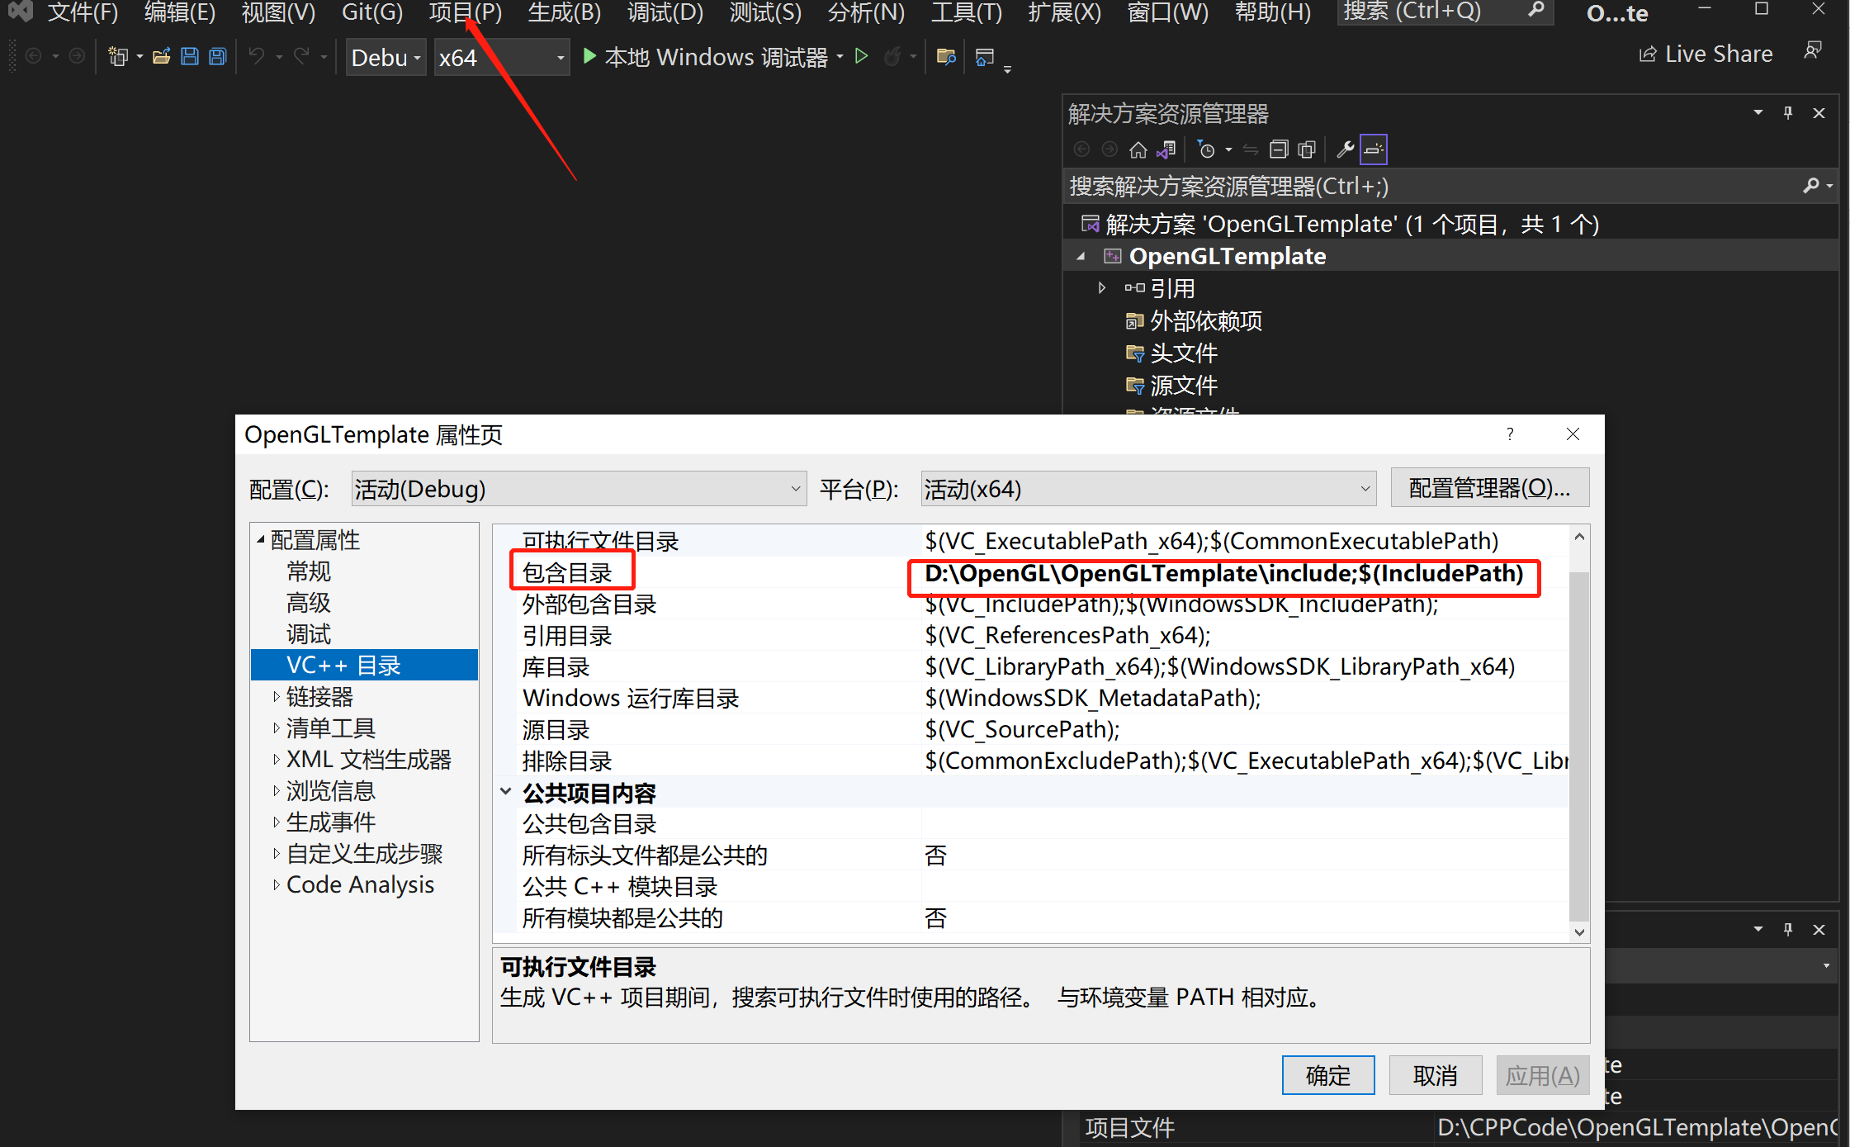The image size is (1850, 1147).
Task: Click the Save file icon
Action: click(185, 58)
